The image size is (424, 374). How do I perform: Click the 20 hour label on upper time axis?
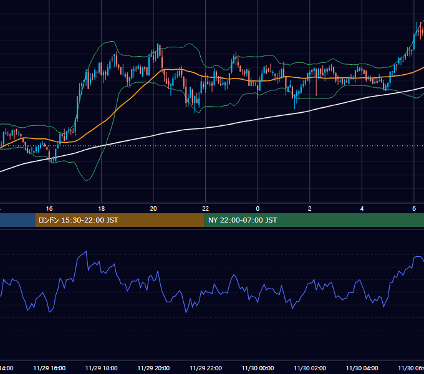[x=153, y=209]
